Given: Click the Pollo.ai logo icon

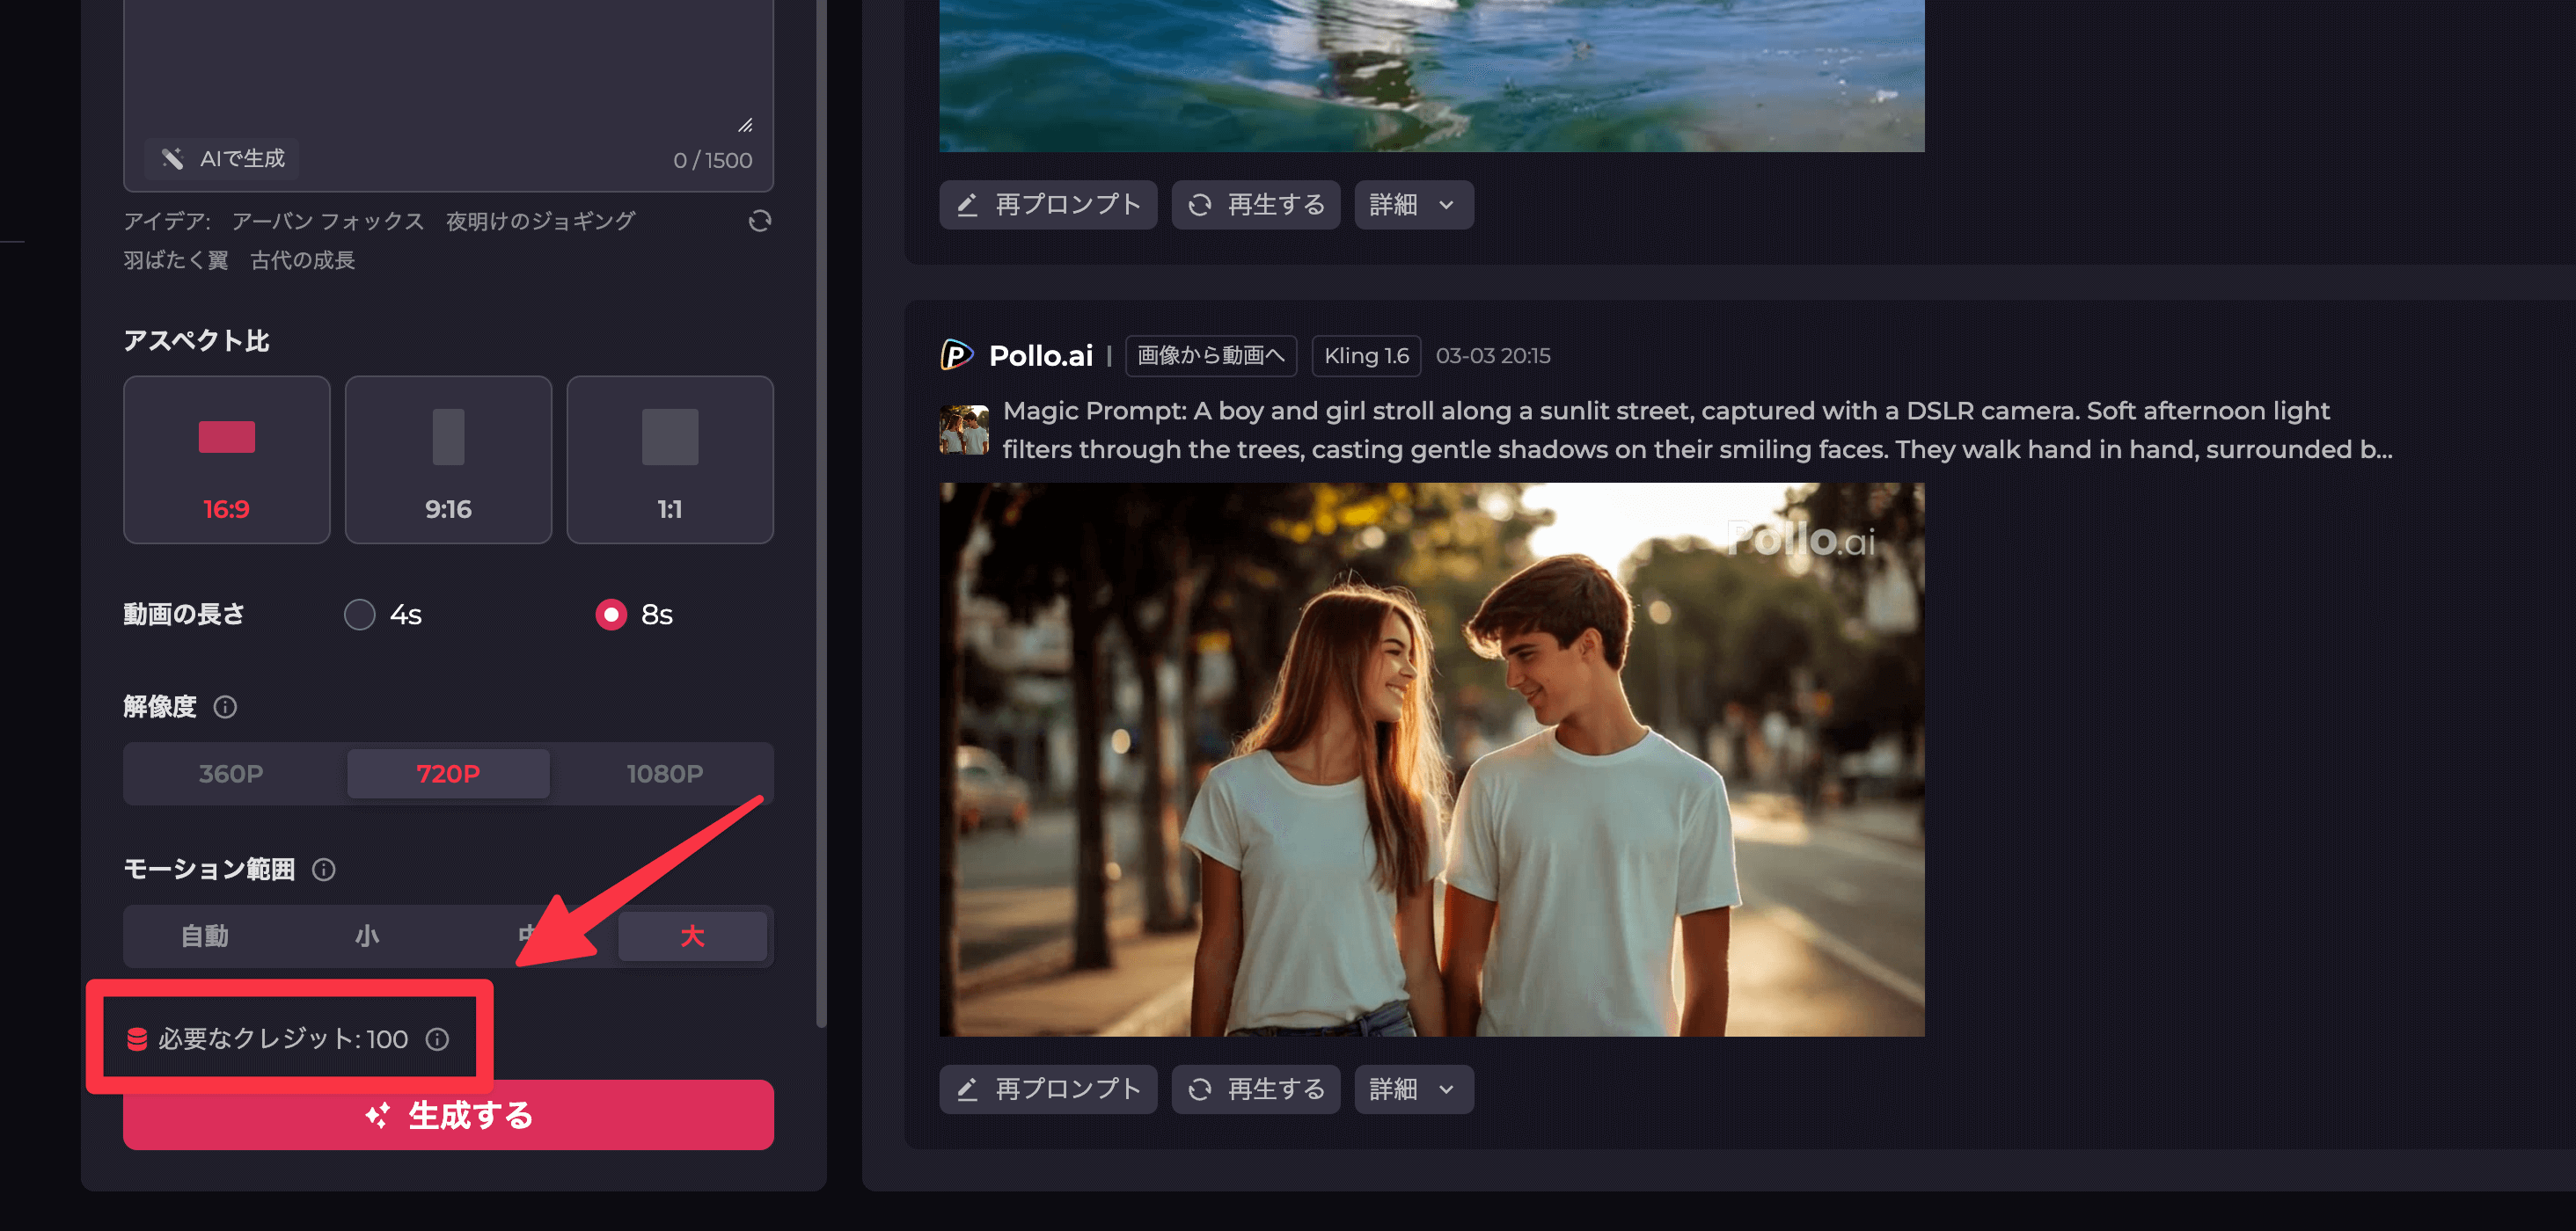Looking at the screenshot, I should (956, 354).
